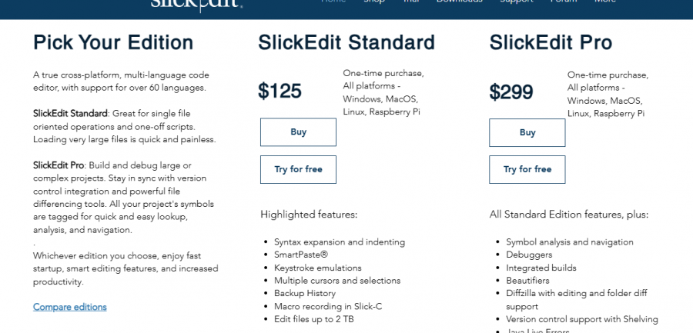Image resolution: width=693 pixels, height=333 pixels.
Task: Go to the Home menu item
Action: tap(333, 2)
